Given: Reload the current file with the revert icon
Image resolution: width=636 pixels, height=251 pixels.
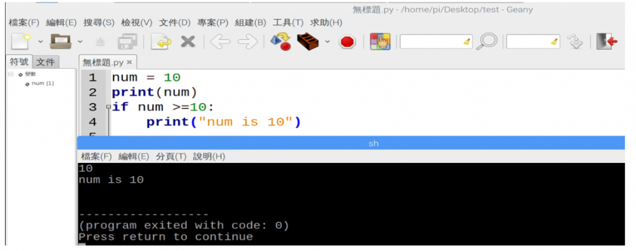Looking at the screenshot, I should [x=161, y=42].
